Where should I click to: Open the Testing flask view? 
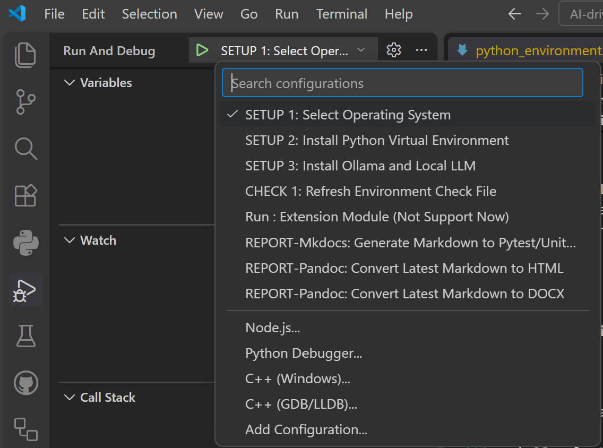(26, 335)
